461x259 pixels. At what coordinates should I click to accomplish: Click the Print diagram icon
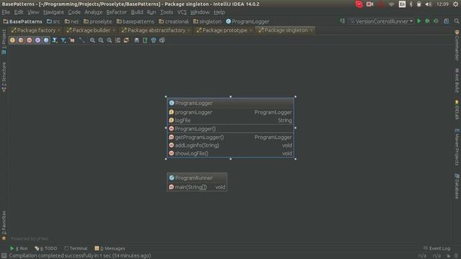(153, 40)
